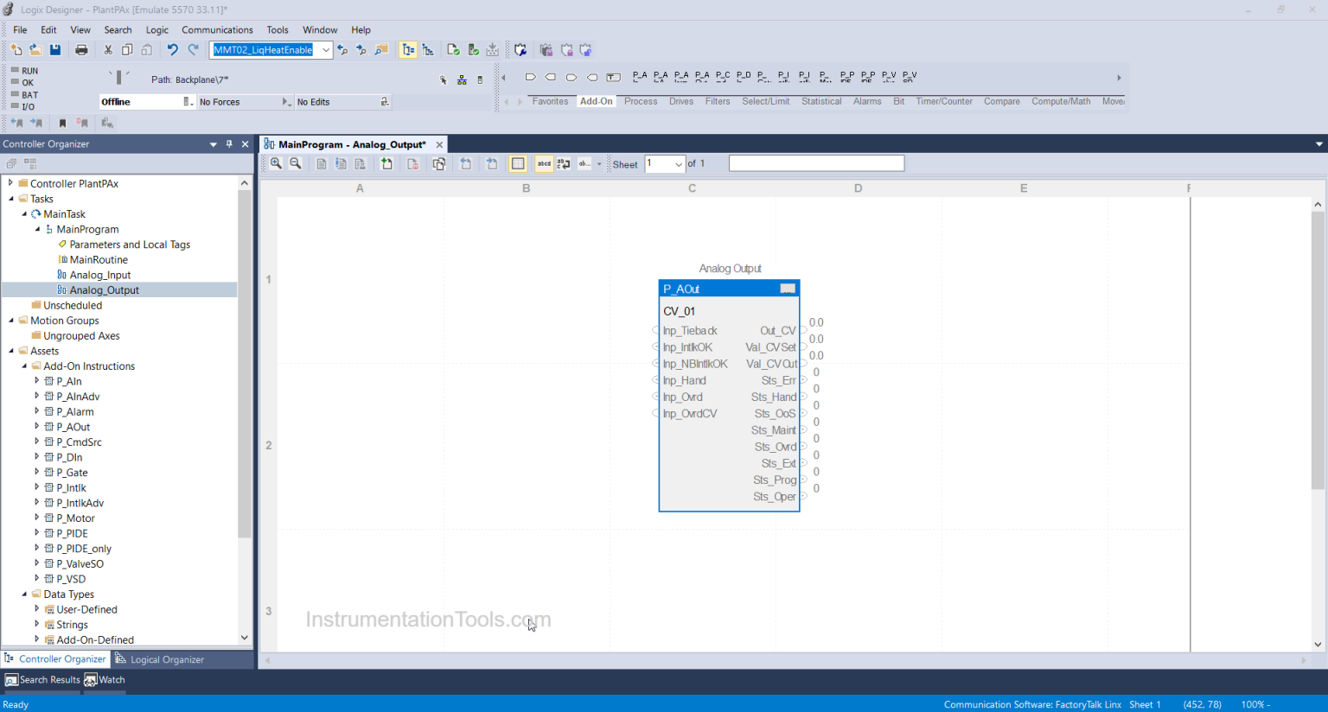Open the MMT02_LiqHeatEnable tag search dropdown
Screen dimensions: 1328x712
[326, 50]
